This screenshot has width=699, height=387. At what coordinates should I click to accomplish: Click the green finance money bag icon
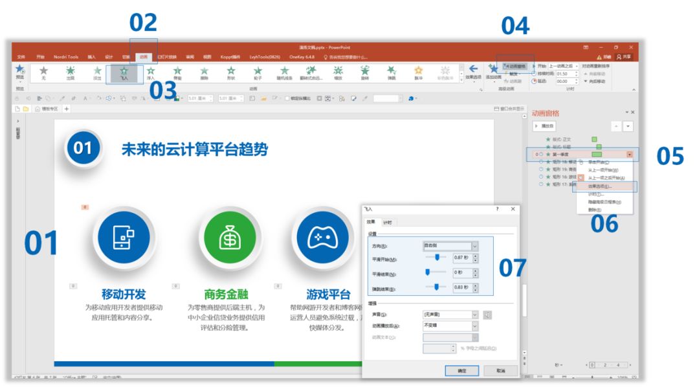[230, 238]
